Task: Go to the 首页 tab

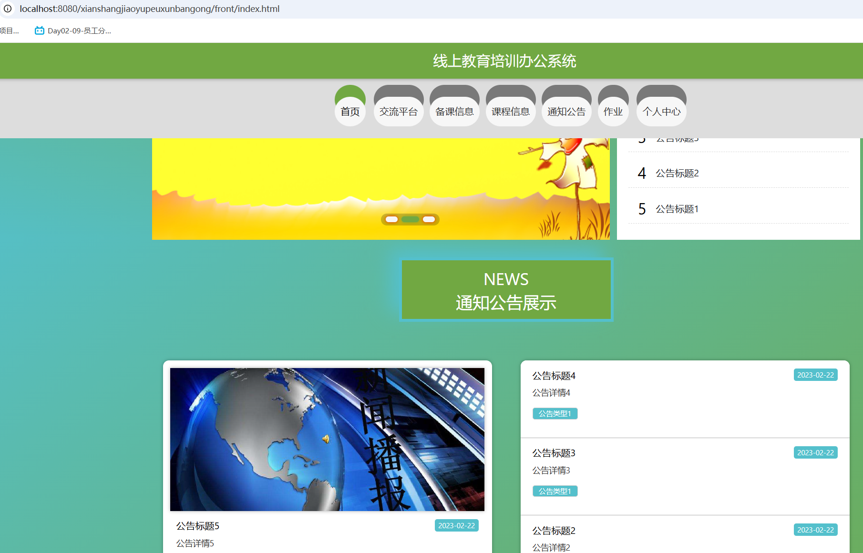Action: coord(350,111)
